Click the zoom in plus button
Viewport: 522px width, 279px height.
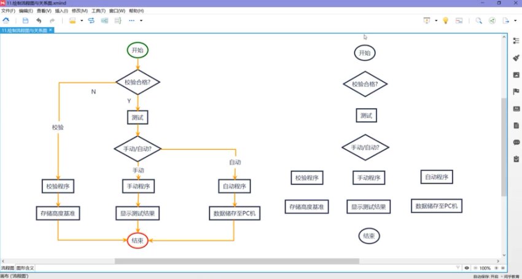coord(496,268)
